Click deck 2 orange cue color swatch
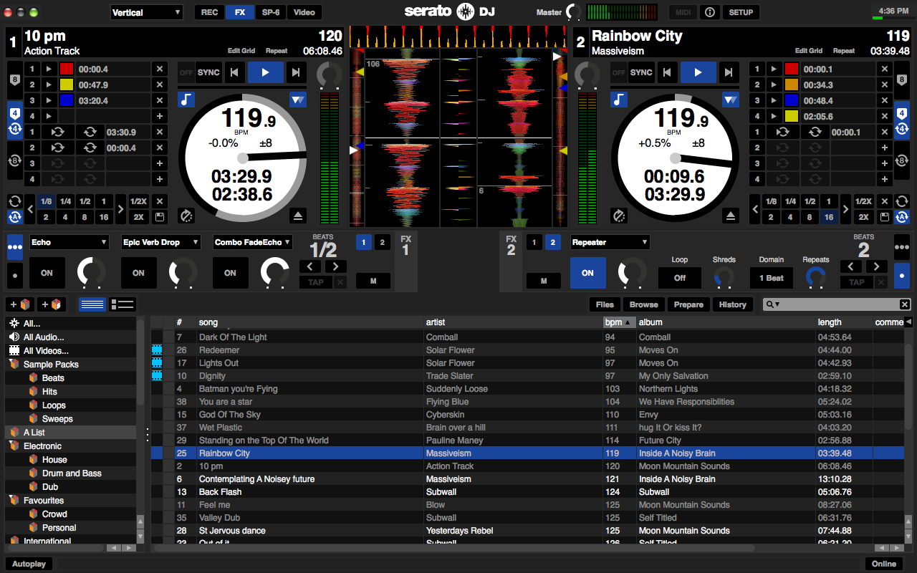Image resolution: width=917 pixels, height=573 pixels. 792,85
